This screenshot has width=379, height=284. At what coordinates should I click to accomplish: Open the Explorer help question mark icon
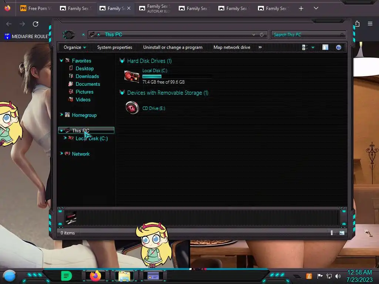(338, 47)
